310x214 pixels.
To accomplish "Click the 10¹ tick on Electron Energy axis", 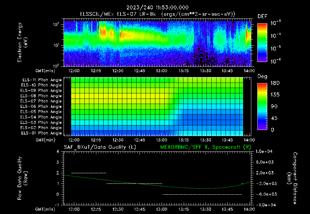I will pyautogui.click(x=56, y=45).
